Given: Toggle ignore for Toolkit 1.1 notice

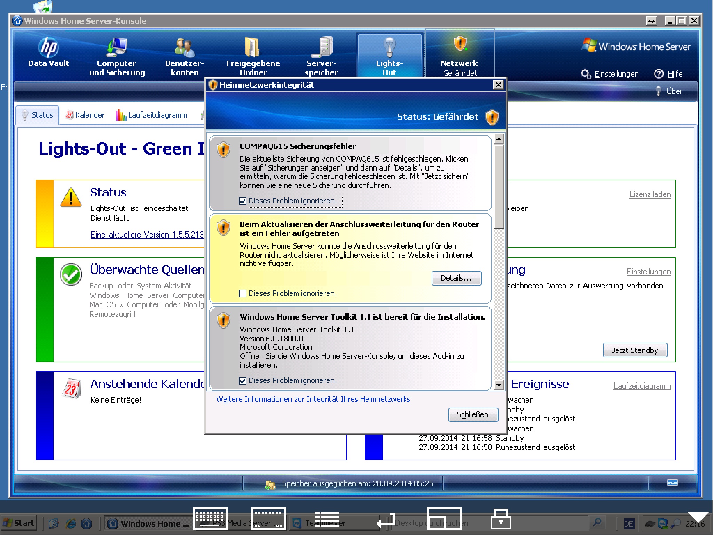Looking at the screenshot, I should (243, 381).
